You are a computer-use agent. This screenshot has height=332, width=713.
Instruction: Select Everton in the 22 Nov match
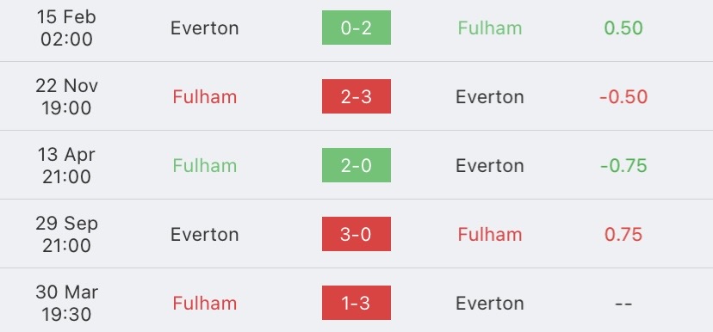490,97
